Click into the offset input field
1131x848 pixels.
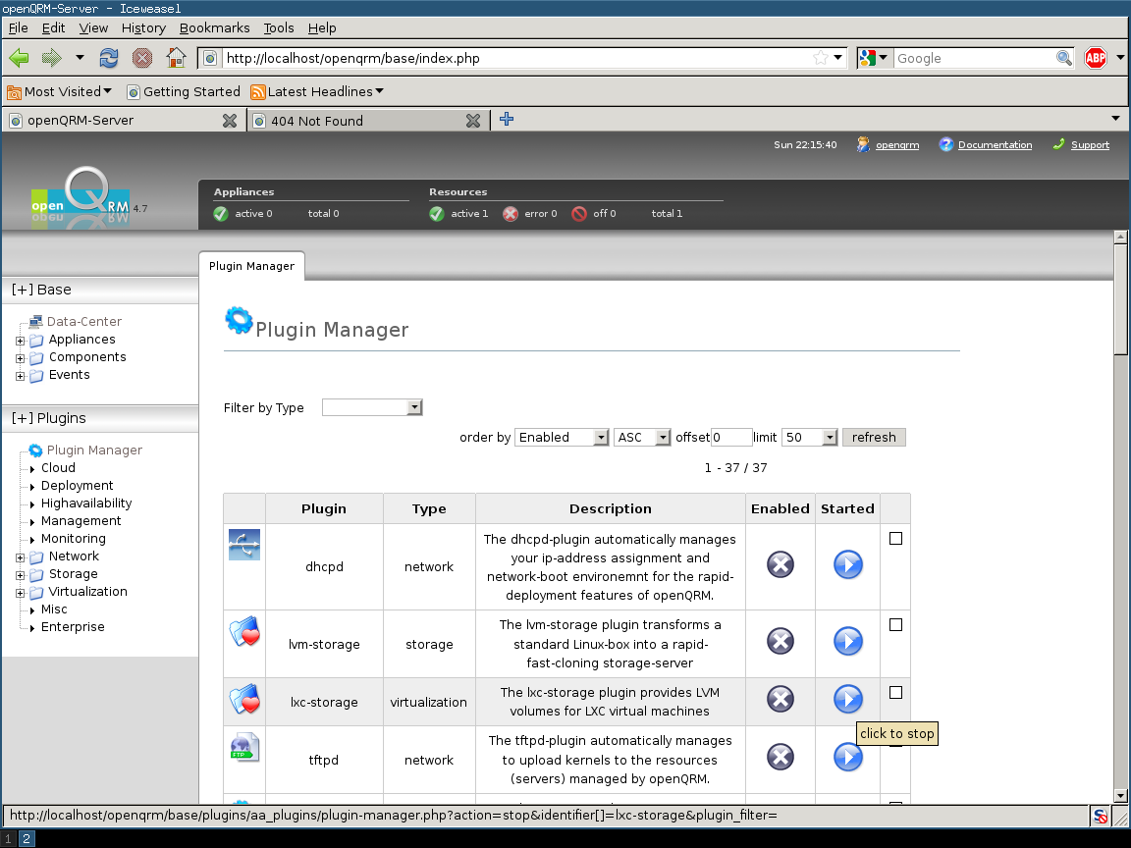731,437
